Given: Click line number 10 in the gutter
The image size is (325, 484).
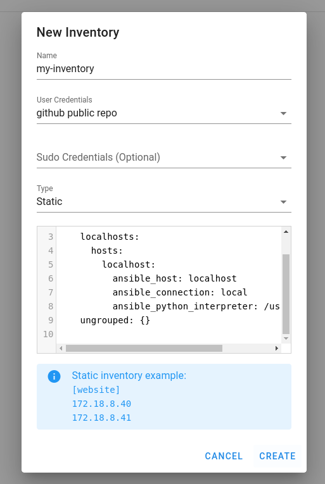Looking at the screenshot, I should [x=48, y=334].
